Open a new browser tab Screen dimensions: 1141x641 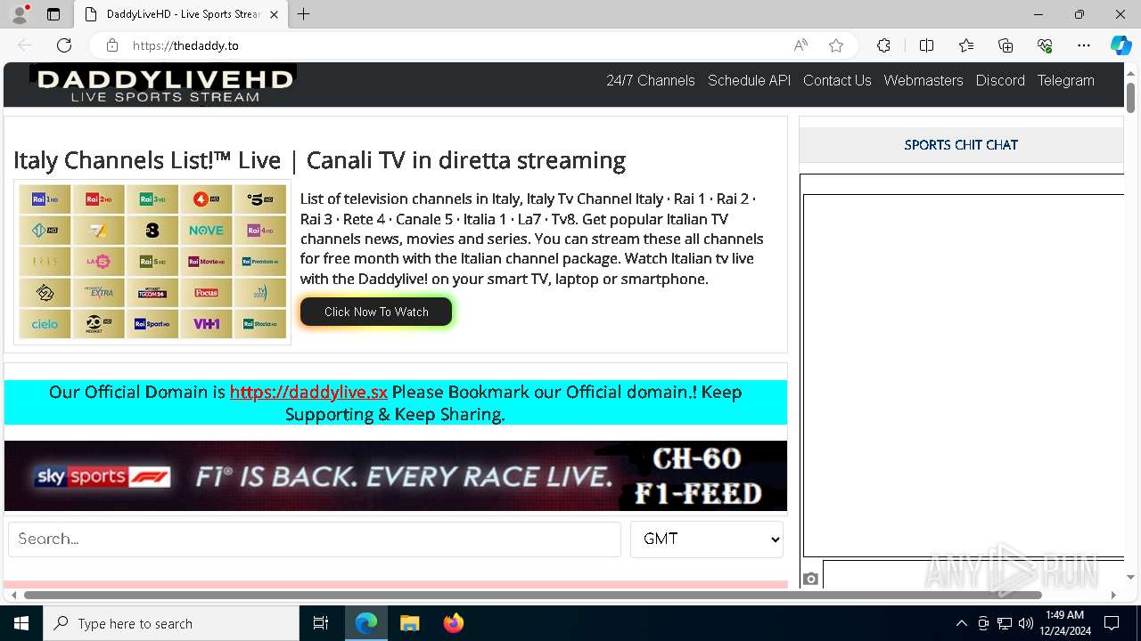304,14
